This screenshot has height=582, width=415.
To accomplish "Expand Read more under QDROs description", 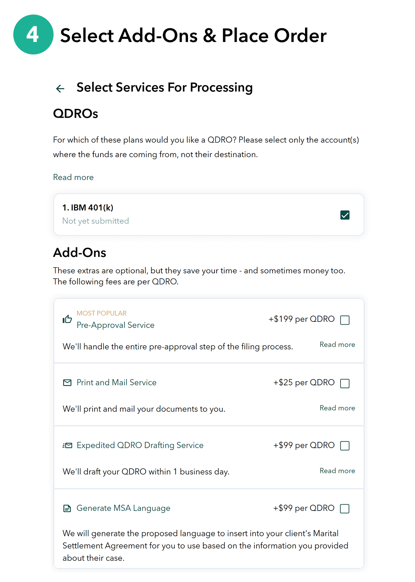I will [73, 178].
